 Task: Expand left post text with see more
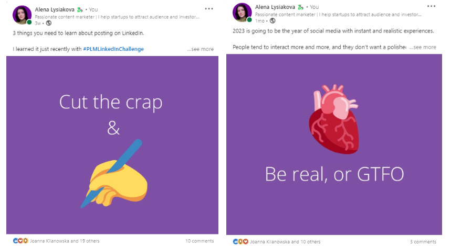click(x=201, y=49)
